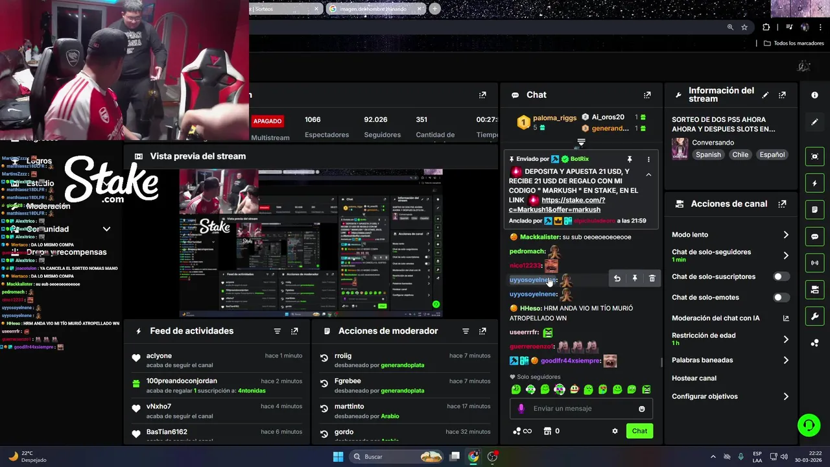The width and height of the screenshot is (830, 467).
Task: Pin uyyosoyelnene's hovered chat message
Action: click(x=635, y=278)
